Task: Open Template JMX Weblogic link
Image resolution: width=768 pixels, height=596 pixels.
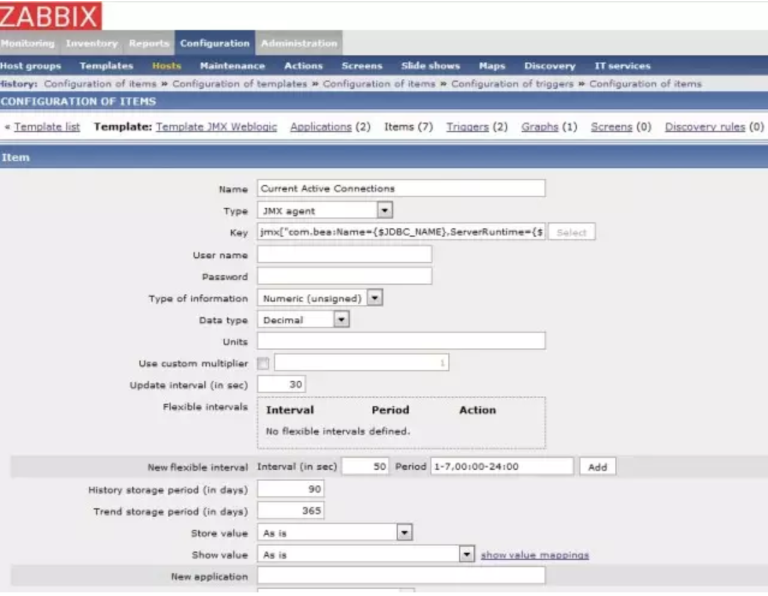Action: pos(216,127)
